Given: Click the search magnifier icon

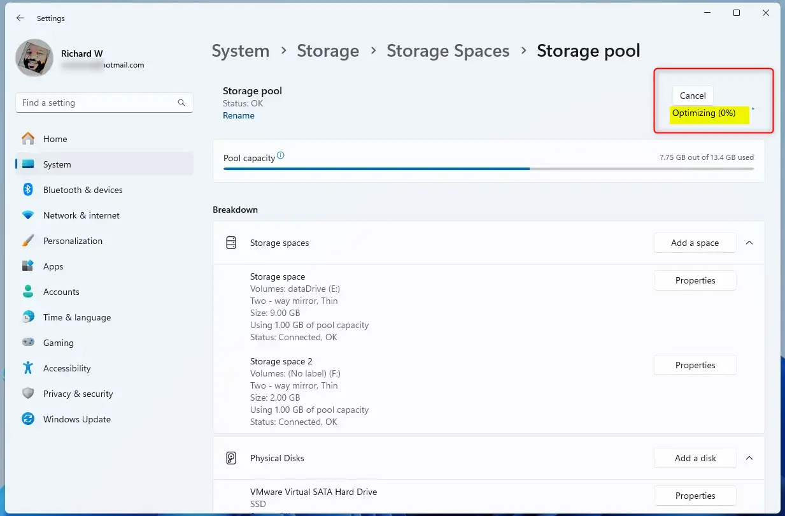Looking at the screenshot, I should (181, 103).
